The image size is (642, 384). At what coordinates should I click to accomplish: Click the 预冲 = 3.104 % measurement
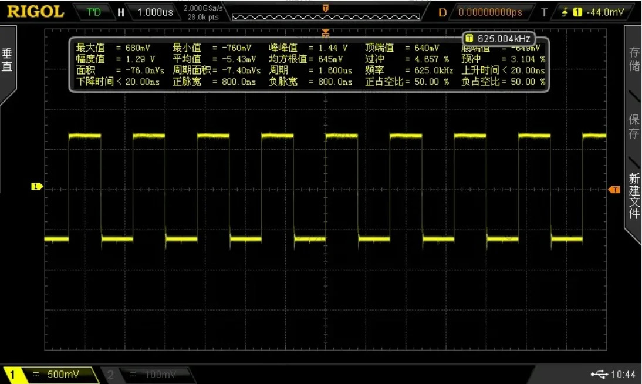(503, 59)
